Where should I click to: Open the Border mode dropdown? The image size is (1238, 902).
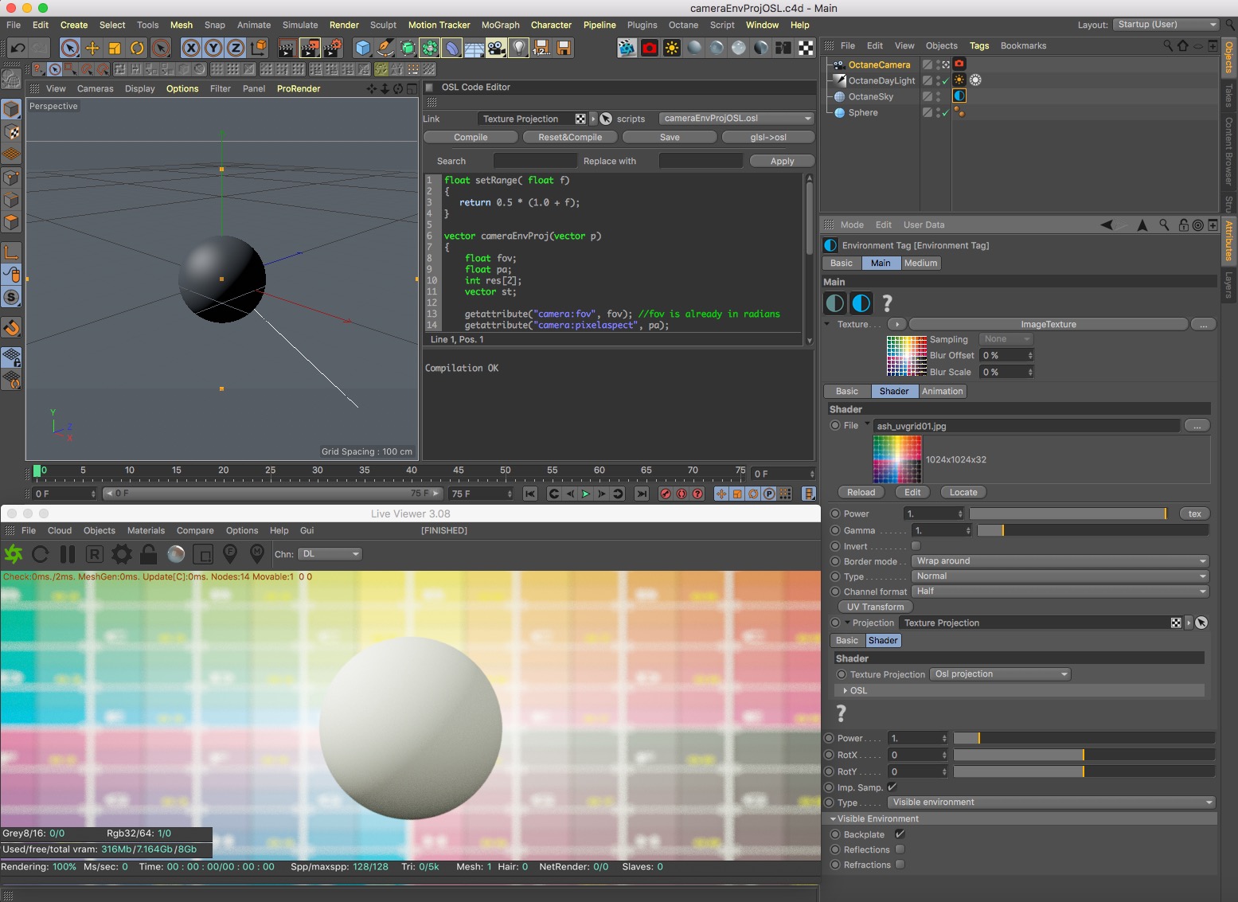[x=1060, y=561]
